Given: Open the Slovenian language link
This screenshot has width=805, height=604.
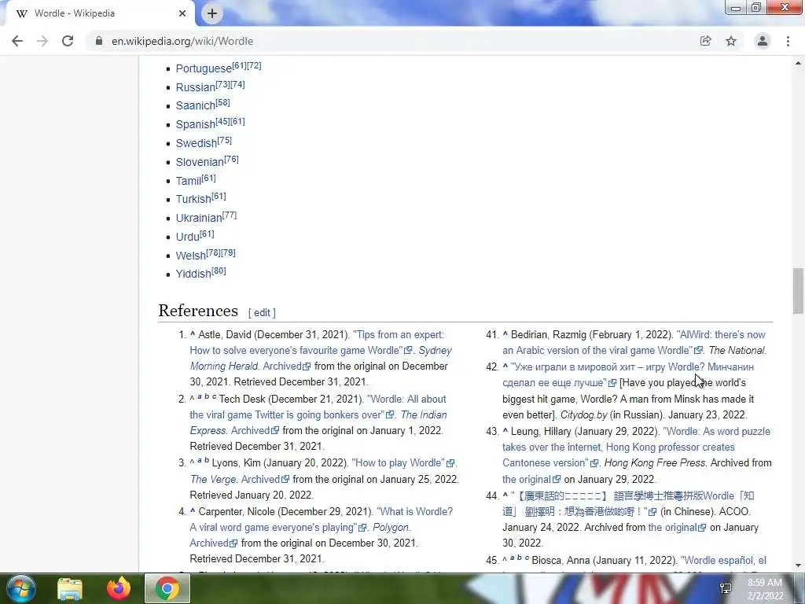Looking at the screenshot, I should pos(200,162).
